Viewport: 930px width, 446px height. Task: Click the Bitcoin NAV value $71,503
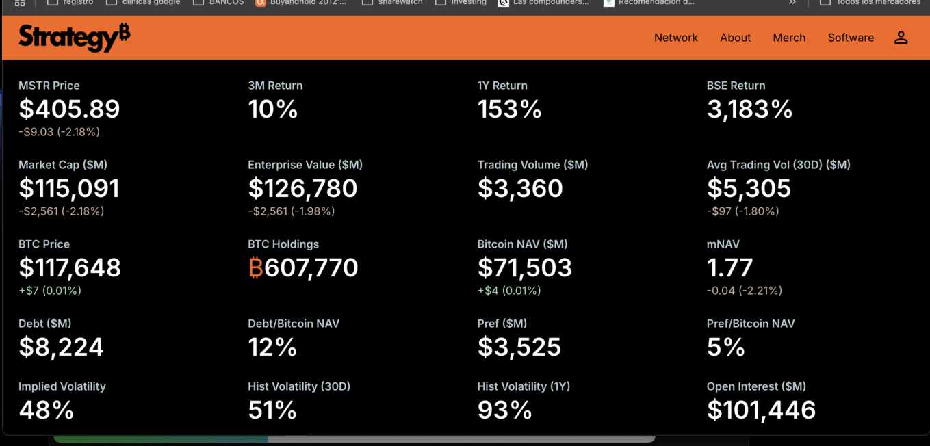point(525,267)
